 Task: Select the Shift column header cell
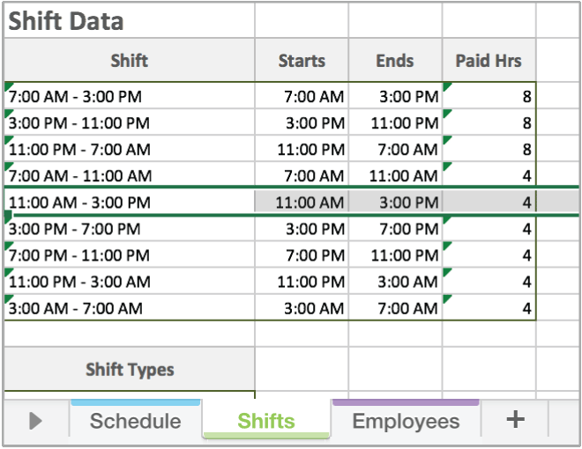click(129, 61)
